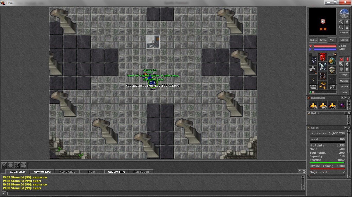Go up one level in Backpack container
The image size is (352, 197).
coord(342,98)
